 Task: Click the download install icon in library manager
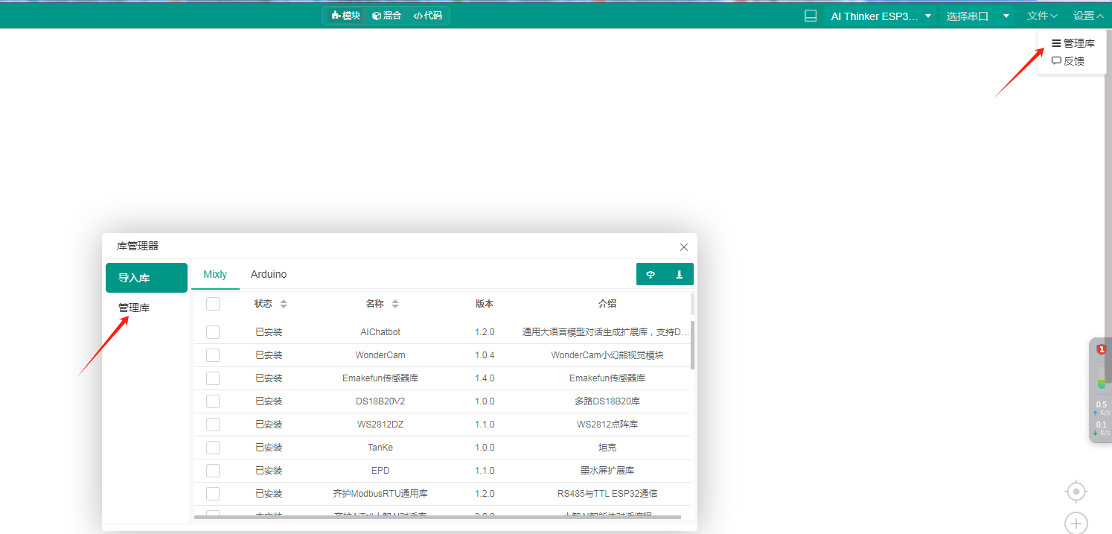click(678, 274)
